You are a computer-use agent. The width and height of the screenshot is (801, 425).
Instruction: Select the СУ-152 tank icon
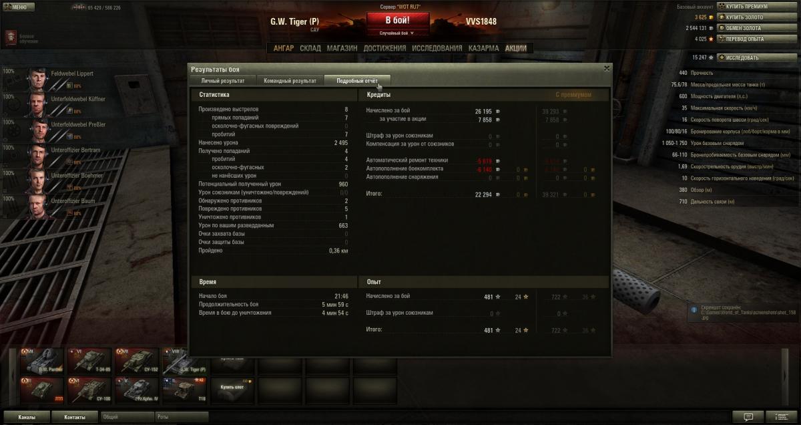pyautogui.click(x=137, y=361)
